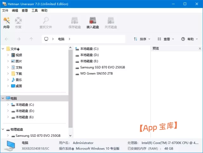
Task: Go back with the left arrow
Action: tap(6, 39)
